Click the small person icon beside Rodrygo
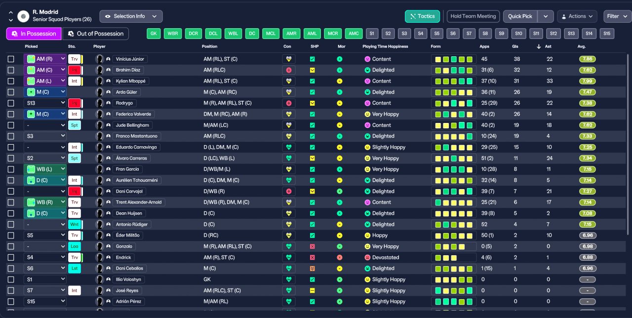The image size is (632, 318). tap(108, 103)
